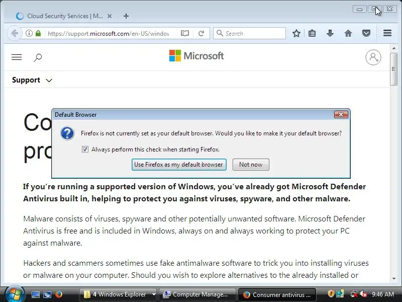
Task: Open a new tab with plus button
Action: (126, 16)
